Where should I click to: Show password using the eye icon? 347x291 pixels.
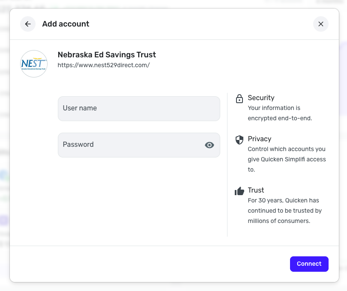point(209,145)
